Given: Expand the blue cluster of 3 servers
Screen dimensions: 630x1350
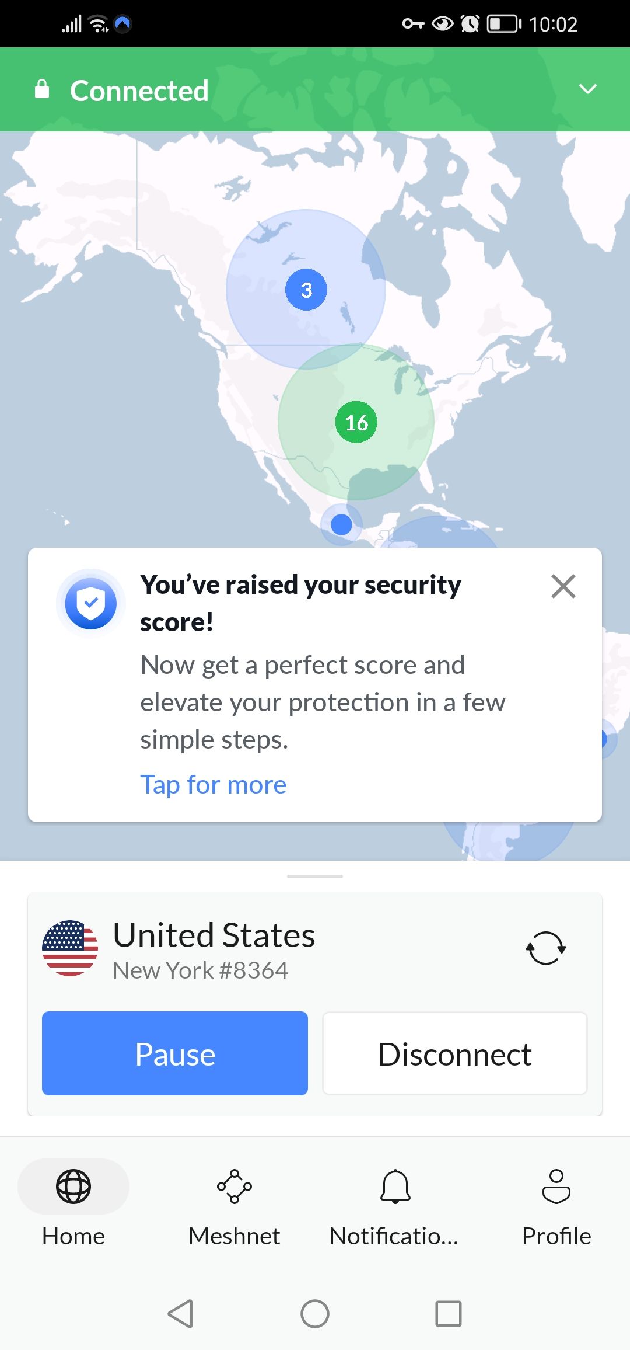Looking at the screenshot, I should (x=306, y=290).
